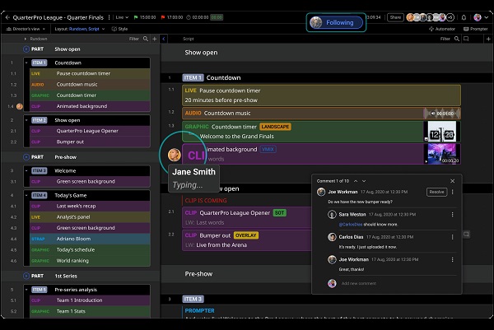The height and width of the screenshot is (330, 494).
Task: Click the LANDSCAPE tag on Countdown timer
Action: 275,127
